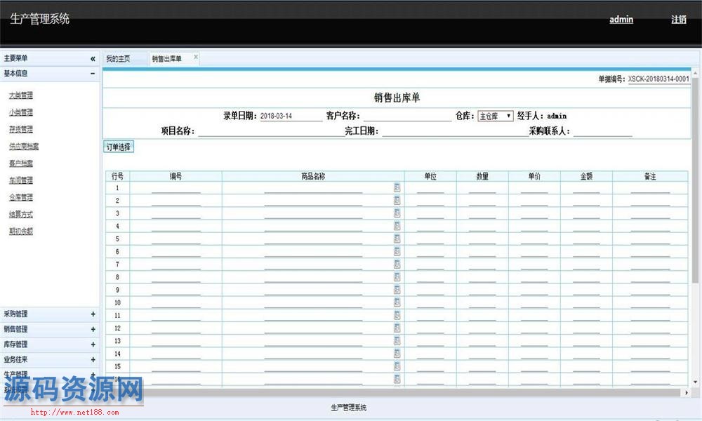The height and width of the screenshot is (421, 702).
Task: Click the 金额 field in row 7
Action: [x=586, y=265]
